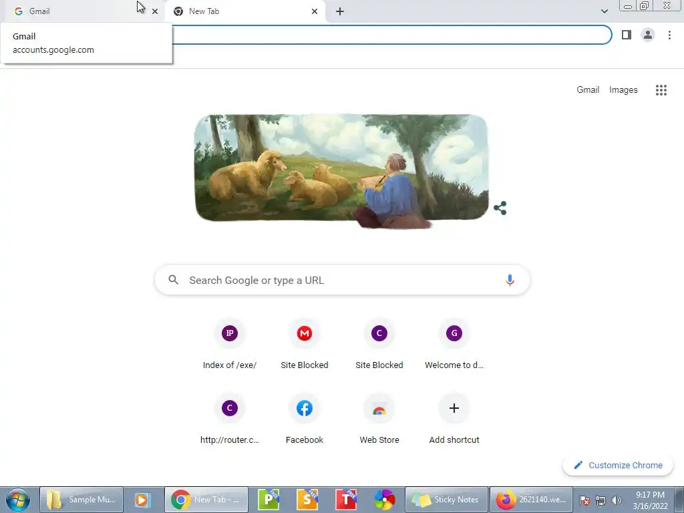
Task: Launch Windows Media Player from taskbar
Action: (x=142, y=500)
